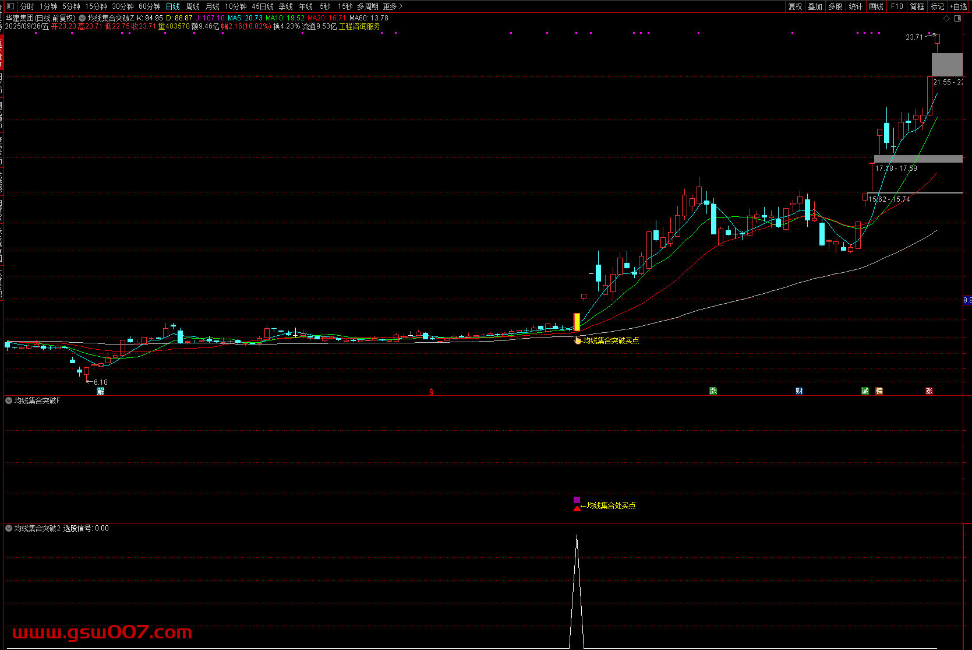Click the white signal spike in bottom panel
Screen dimensions: 972x650
pos(577,591)
